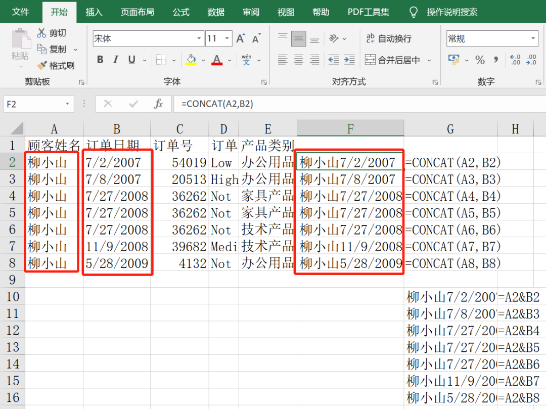Image resolution: width=546 pixels, height=409 pixels.
Task: Click Insert Function fx icon
Action: tap(158, 104)
